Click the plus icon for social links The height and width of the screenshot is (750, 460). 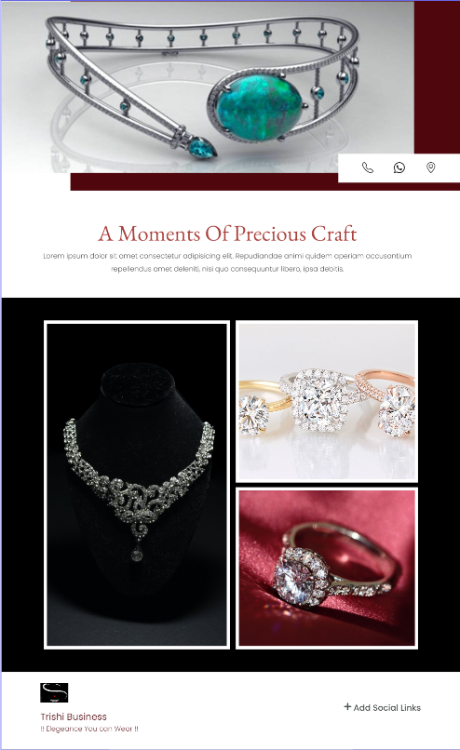tap(347, 706)
